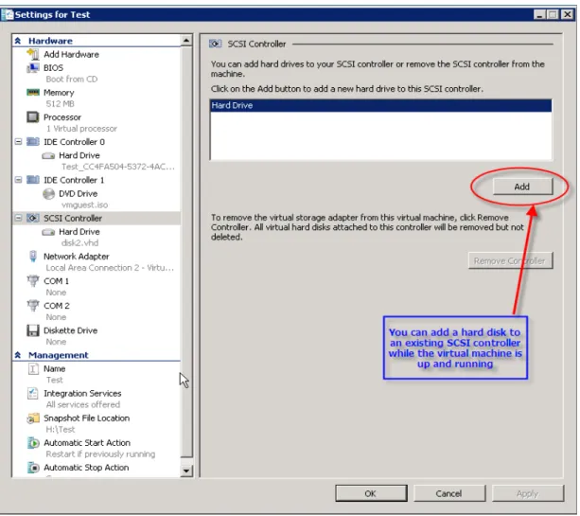The image size is (580, 516).
Task: Click the Settings window title bar icon
Action: click(8, 14)
